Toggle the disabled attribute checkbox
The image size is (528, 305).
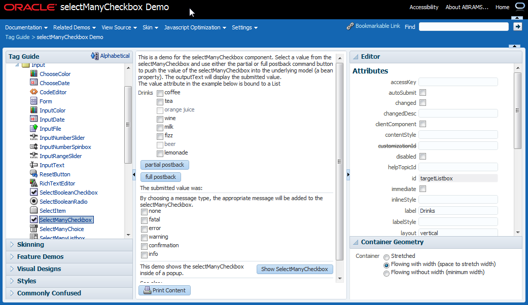point(423,157)
